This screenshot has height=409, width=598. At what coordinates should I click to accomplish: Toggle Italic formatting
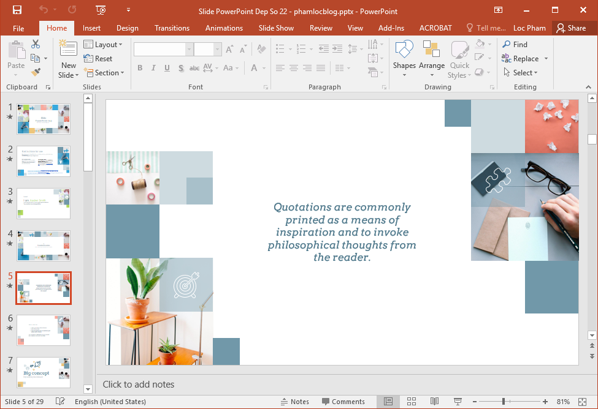click(153, 68)
